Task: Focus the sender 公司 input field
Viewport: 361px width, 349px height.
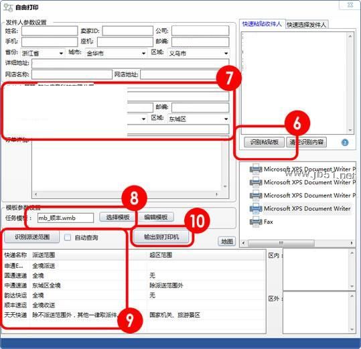Action: coord(200,31)
